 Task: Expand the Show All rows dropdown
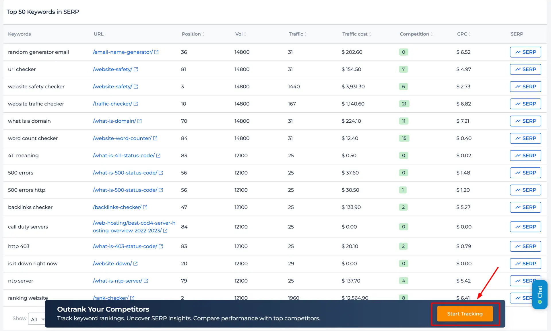tap(37, 319)
